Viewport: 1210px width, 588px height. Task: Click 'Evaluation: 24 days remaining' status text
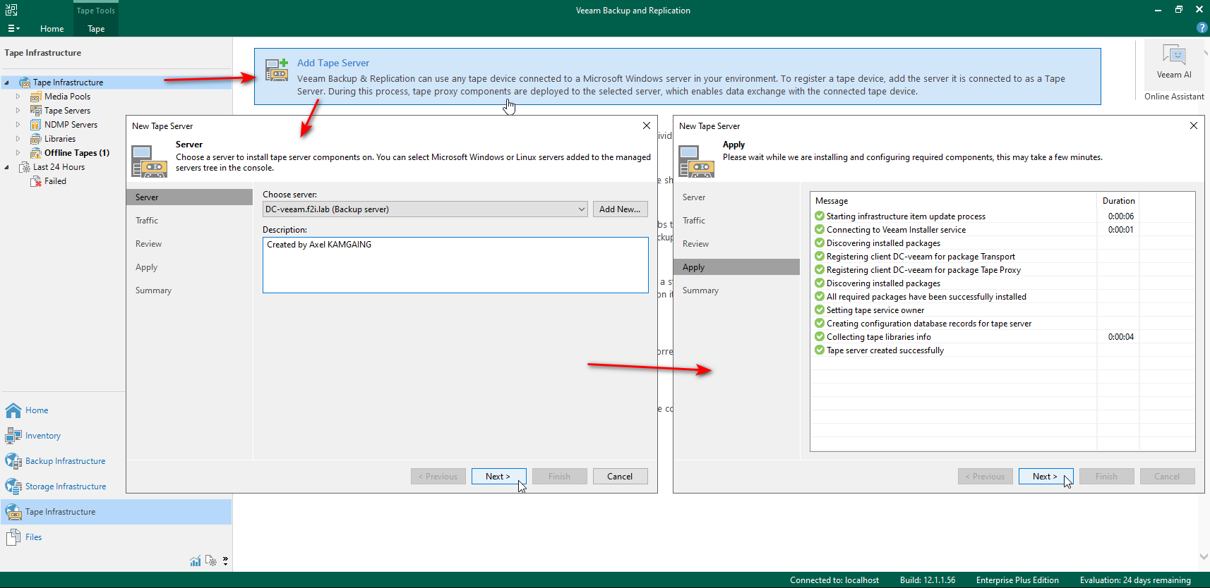tap(1135, 580)
